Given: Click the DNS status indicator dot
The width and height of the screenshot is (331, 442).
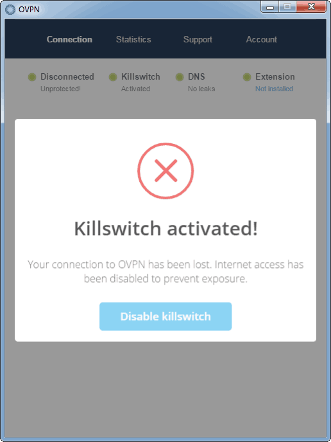Looking at the screenshot, I should (180, 77).
